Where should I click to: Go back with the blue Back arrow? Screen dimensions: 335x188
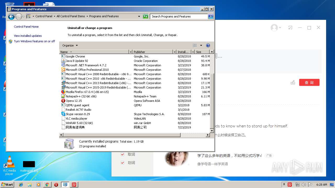pyautogui.click(x=11, y=17)
